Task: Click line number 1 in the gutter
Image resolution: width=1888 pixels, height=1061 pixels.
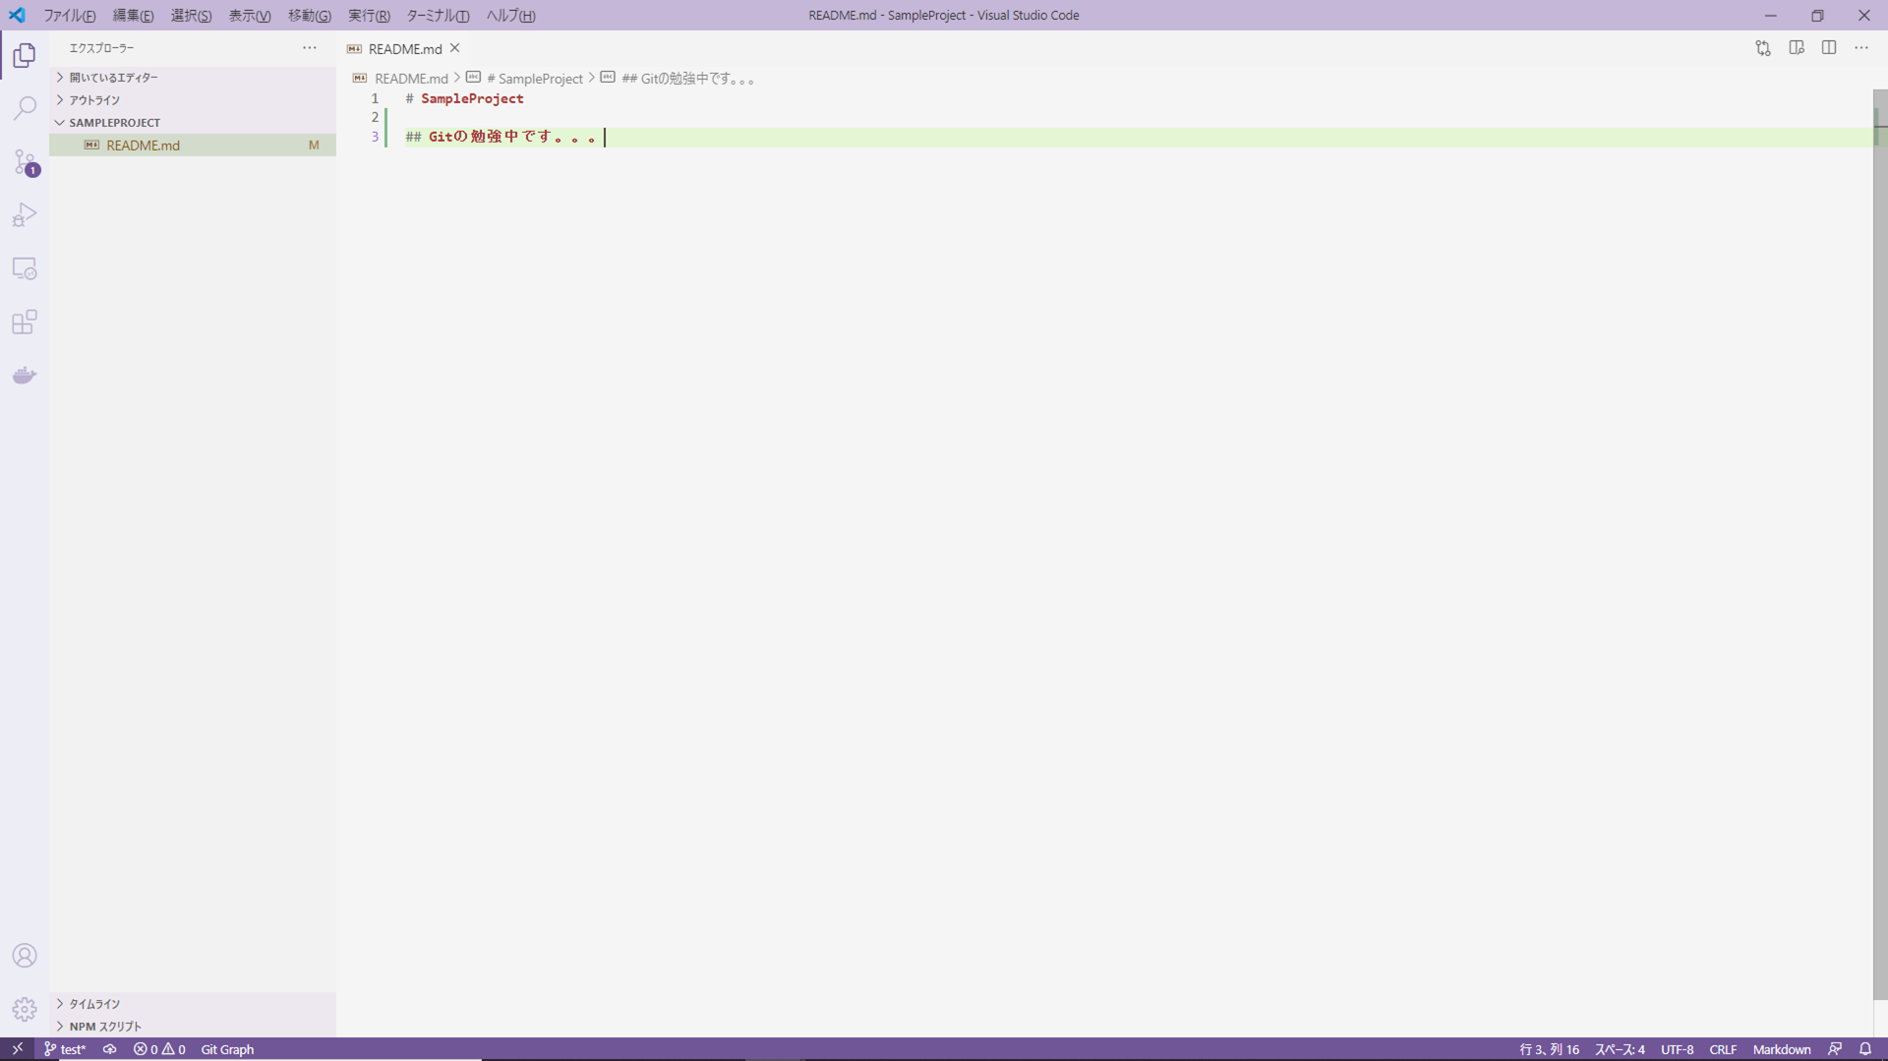Action: pos(375,98)
